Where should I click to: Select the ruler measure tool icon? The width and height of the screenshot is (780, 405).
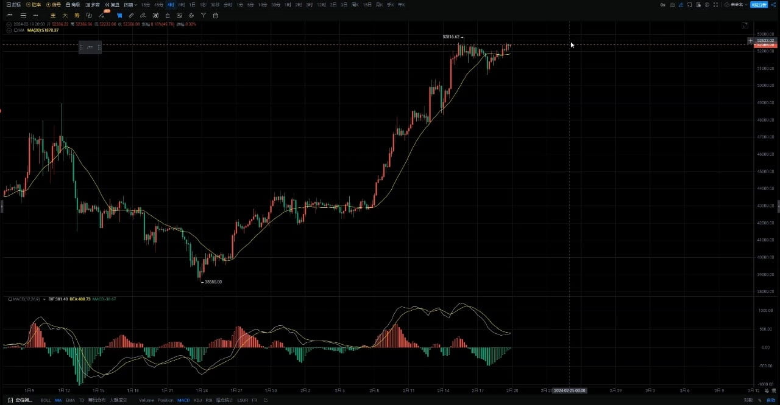click(131, 15)
